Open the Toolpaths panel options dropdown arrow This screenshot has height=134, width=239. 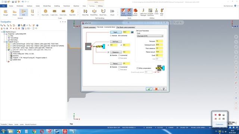tap(60, 22)
